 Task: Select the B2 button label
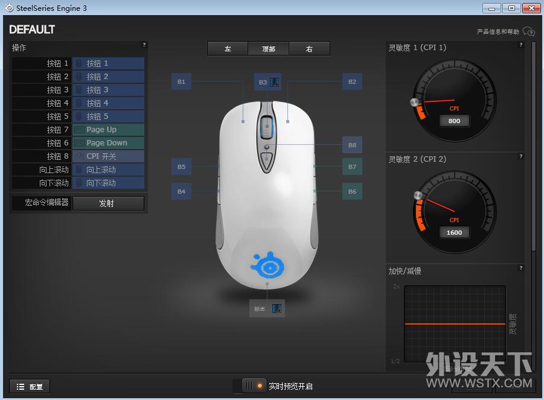pyautogui.click(x=352, y=81)
